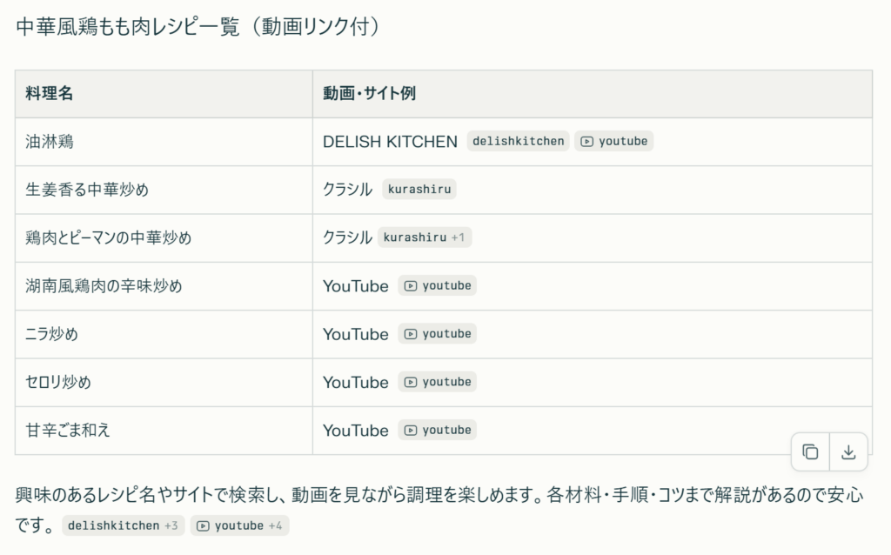
Task: Open the youtube chip in 油淋鶏 row
Action: 613,141
